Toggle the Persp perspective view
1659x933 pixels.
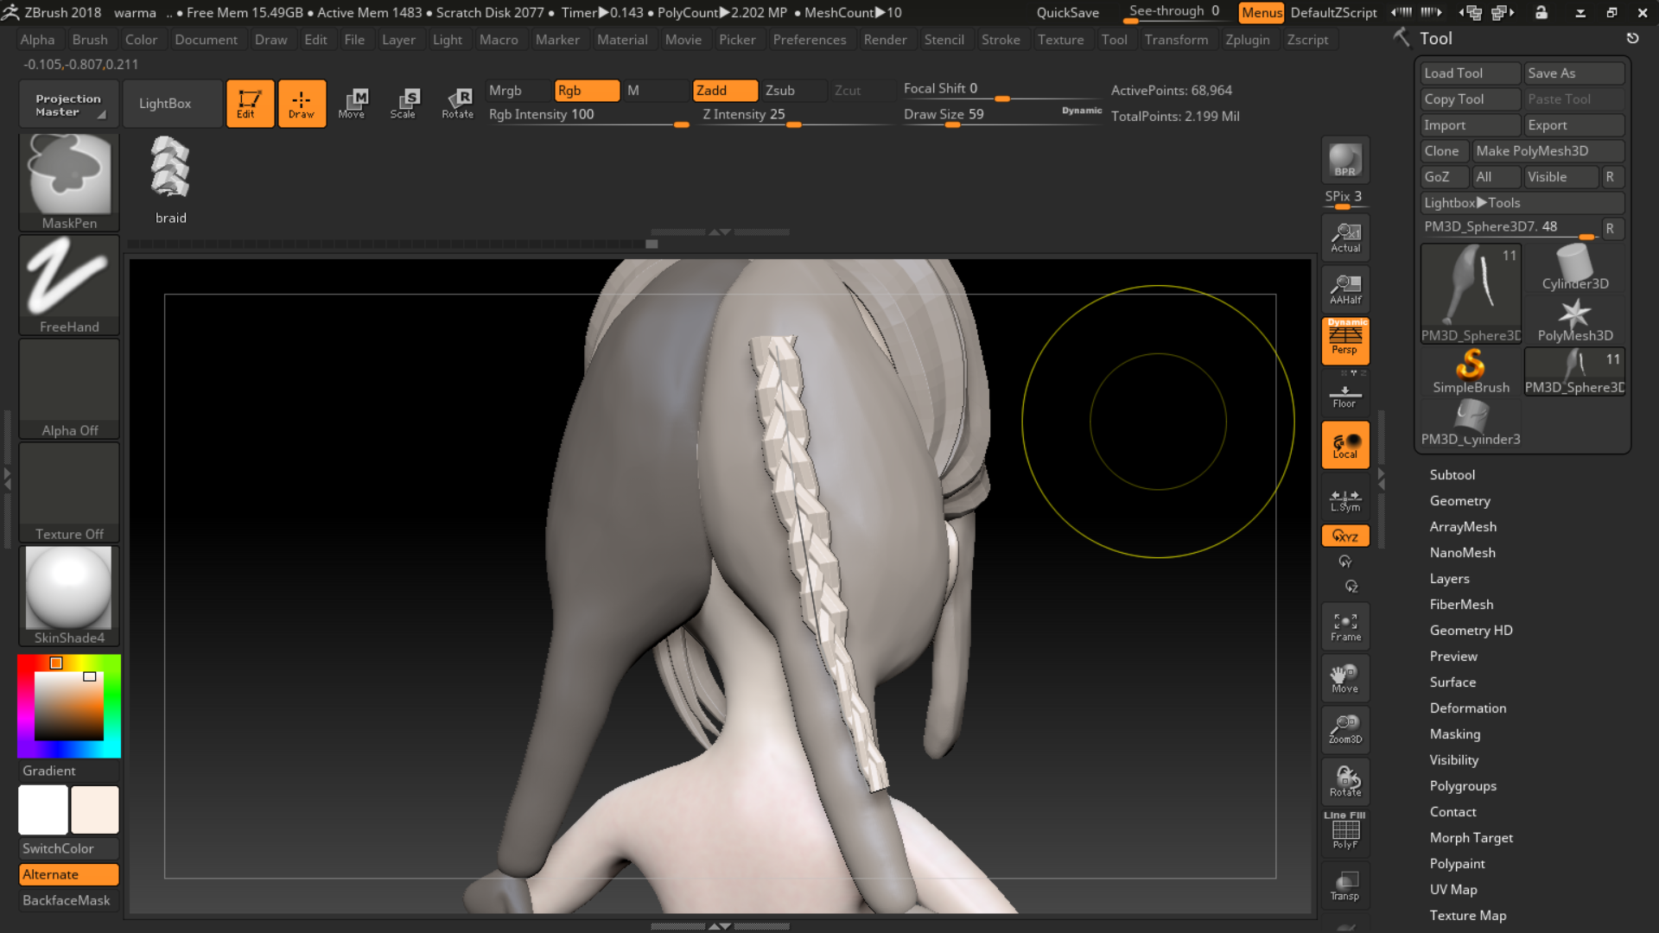coord(1344,340)
